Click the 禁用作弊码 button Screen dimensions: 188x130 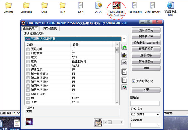[x=146, y=61]
